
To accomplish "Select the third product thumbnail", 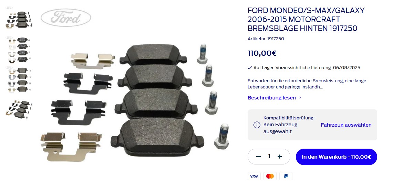I will [x=18, y=79].
